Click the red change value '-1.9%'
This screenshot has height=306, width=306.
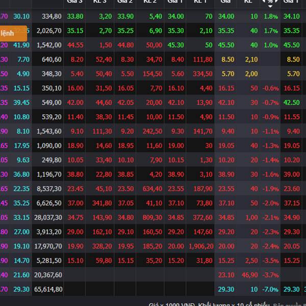(x=270, y=189)
